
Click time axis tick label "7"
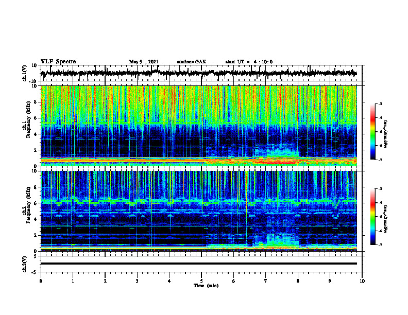(x=266, y=281)
